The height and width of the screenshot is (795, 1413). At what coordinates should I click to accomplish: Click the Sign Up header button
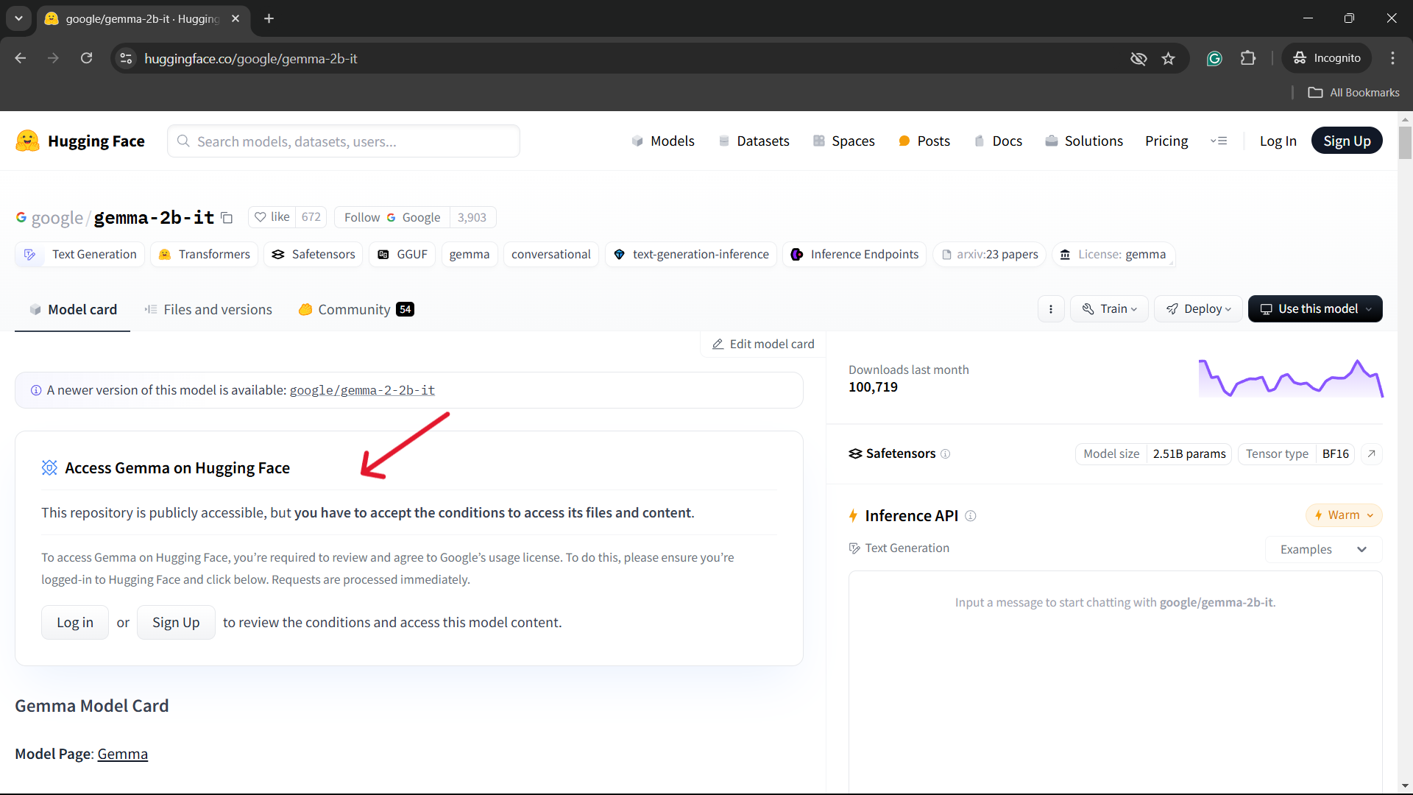click(1347, 141)
